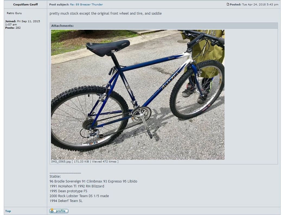Screen dimensions: 282x215
Task: Open Coquitlam Geoff's profile button
Action: coord(59,211)
